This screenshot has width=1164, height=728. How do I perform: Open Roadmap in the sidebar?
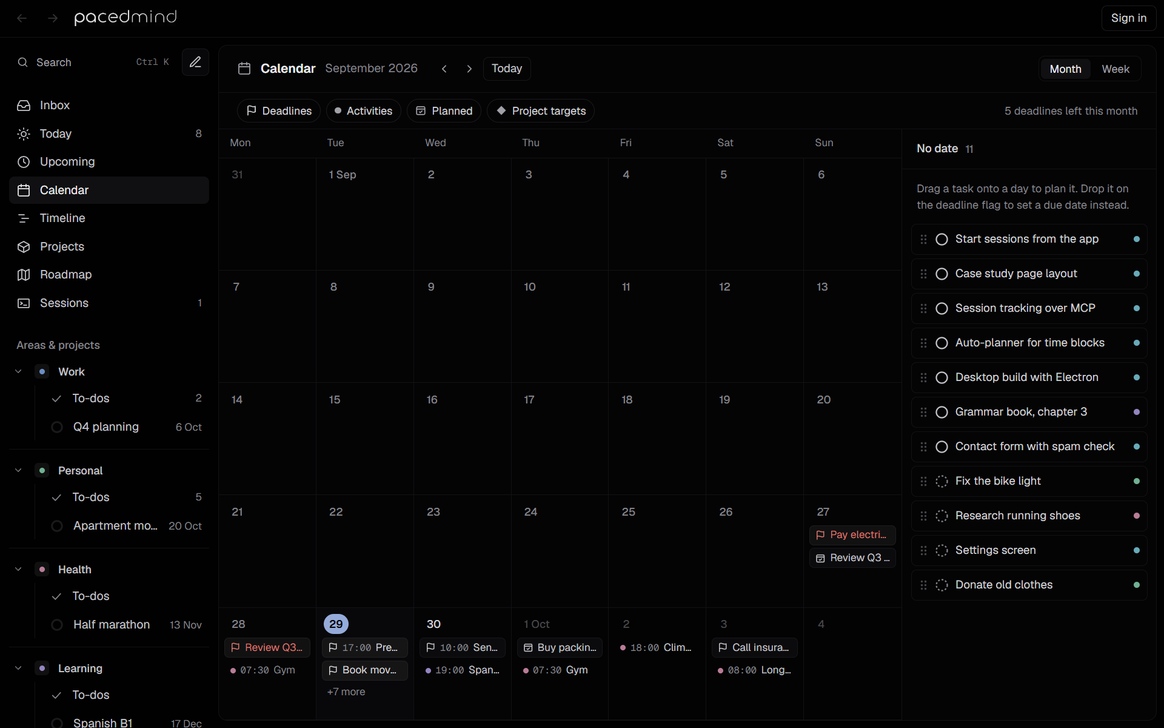(x=109, y=275)
